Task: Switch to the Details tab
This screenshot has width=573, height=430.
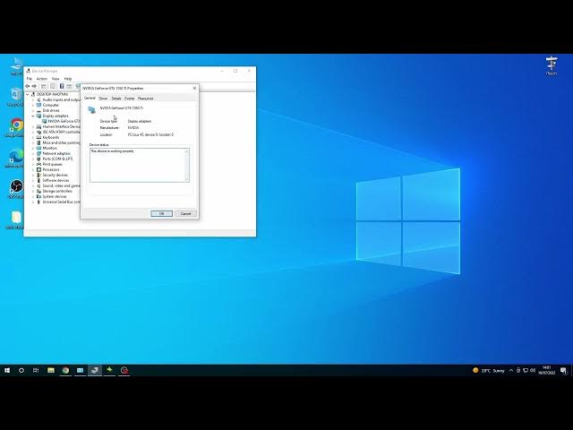Action: coord(115,99)
